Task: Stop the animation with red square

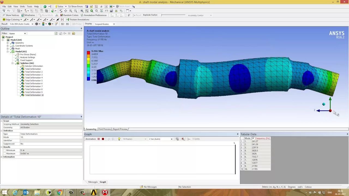Action: (103, 139)
